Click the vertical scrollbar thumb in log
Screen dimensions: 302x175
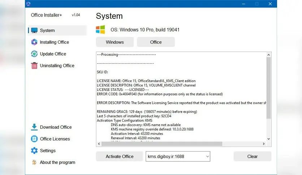[268, 87]
